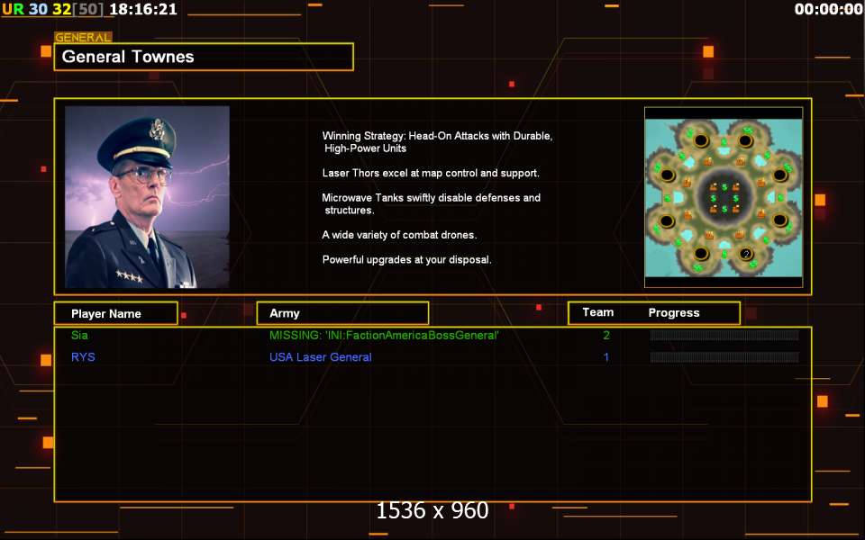Select player RYS in the list

click(83, 357)
